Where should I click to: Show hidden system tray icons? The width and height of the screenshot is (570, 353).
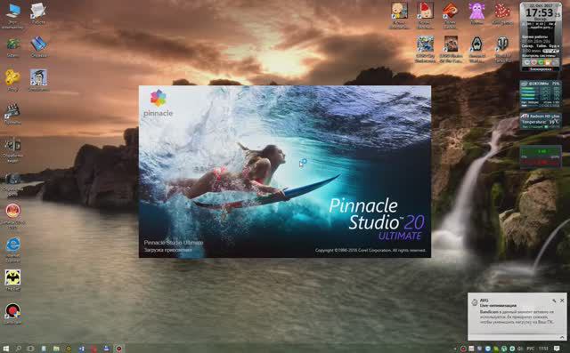(x=455, y=349)
